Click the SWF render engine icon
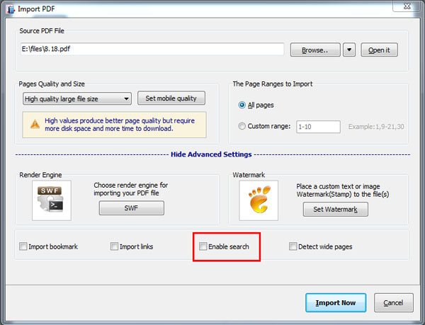Screen dimensions: 425x325 coord(52,200)
